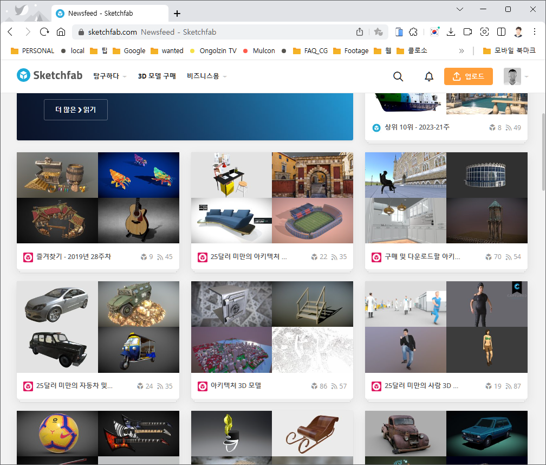Show more bookmarks with the double chevron
This screenshot has width=546, height=465.
[x=461, y=51]
